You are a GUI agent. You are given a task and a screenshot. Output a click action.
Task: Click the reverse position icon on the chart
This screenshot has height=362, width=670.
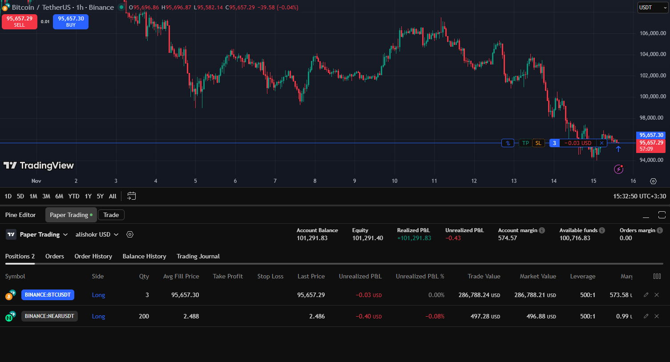(x=508, y=143)
